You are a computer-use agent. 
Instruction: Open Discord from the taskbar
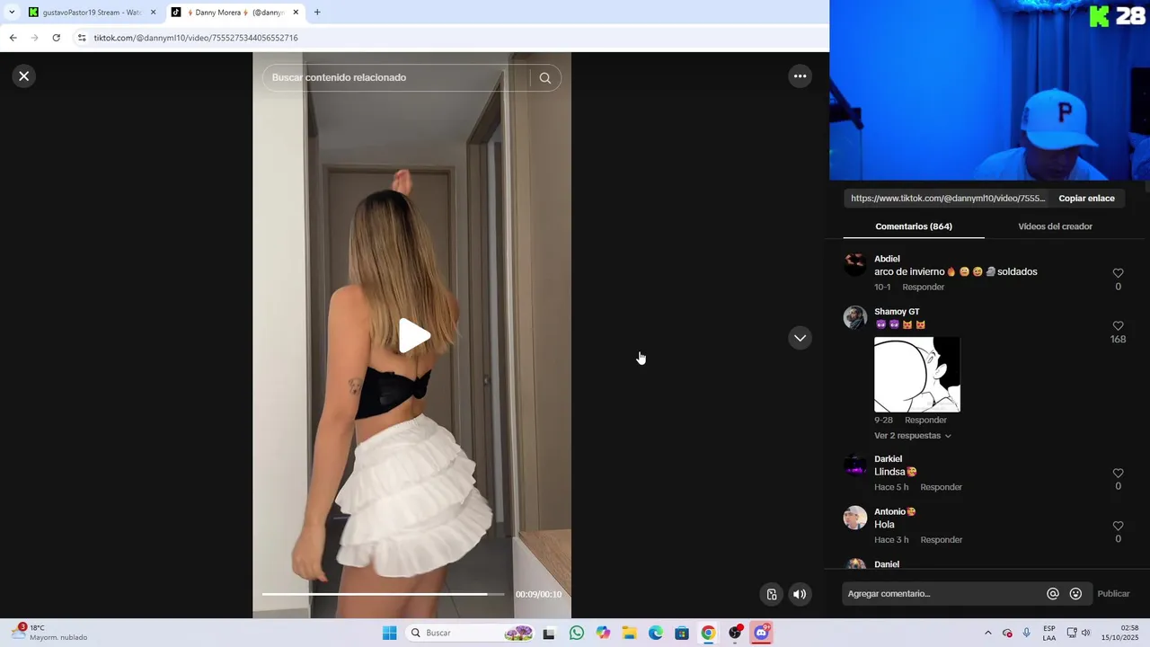[x=762, y=634]
